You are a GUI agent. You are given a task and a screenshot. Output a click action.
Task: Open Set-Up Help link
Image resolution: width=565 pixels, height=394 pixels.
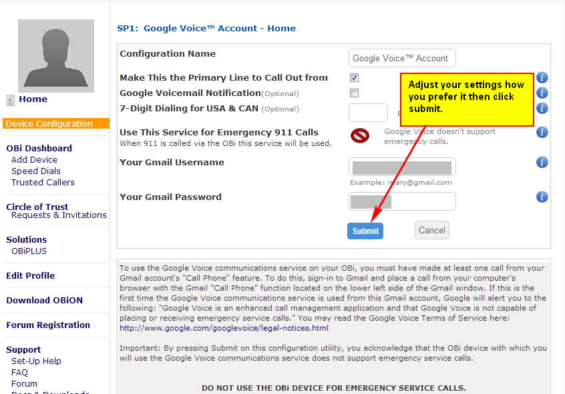click(x=36, y=361)
